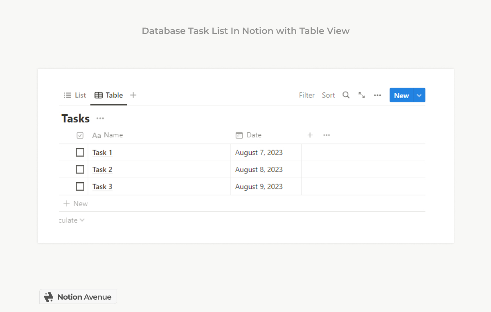Open the column options ellipsis menu

(326, 135)
